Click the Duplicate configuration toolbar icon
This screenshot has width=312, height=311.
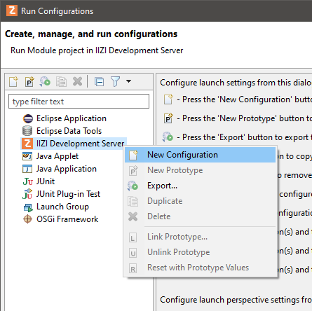(61, 82)
